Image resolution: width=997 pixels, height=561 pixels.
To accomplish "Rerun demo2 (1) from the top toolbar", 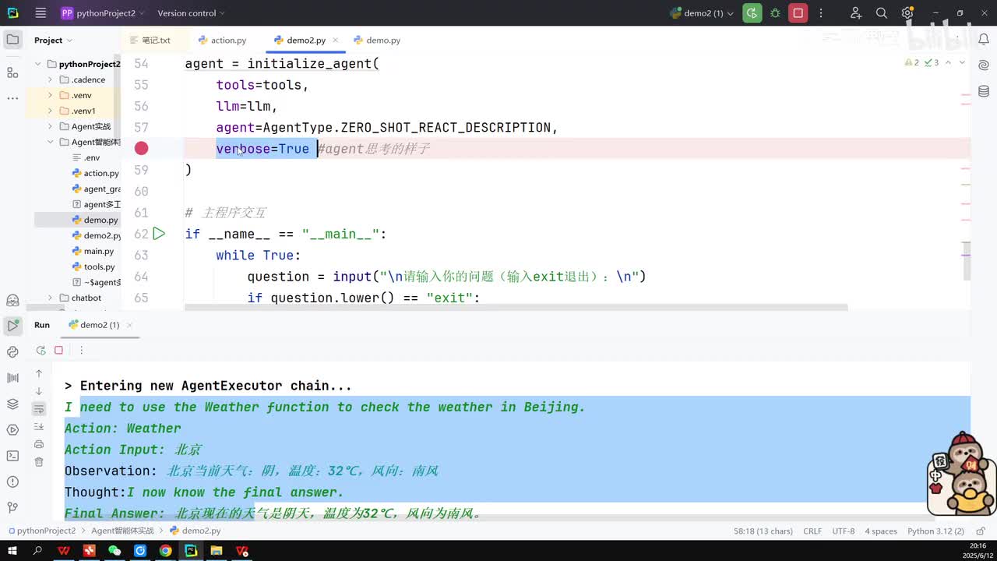I will 752,13.
